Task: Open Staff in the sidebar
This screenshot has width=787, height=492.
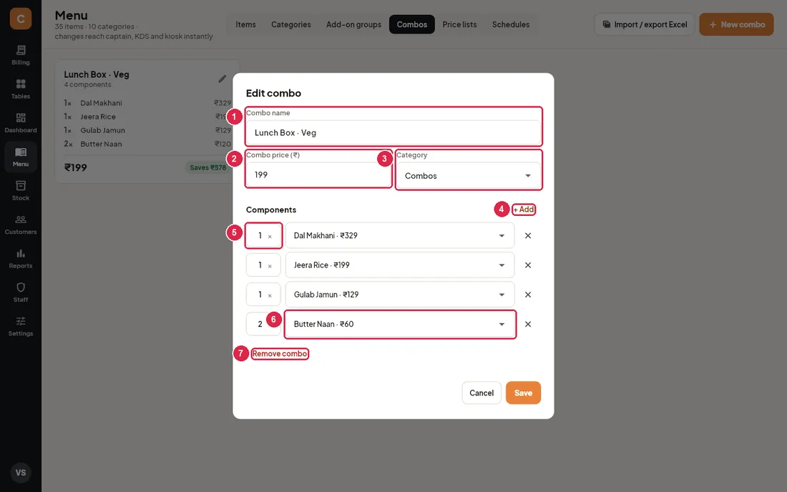Action: pos(21,292)
